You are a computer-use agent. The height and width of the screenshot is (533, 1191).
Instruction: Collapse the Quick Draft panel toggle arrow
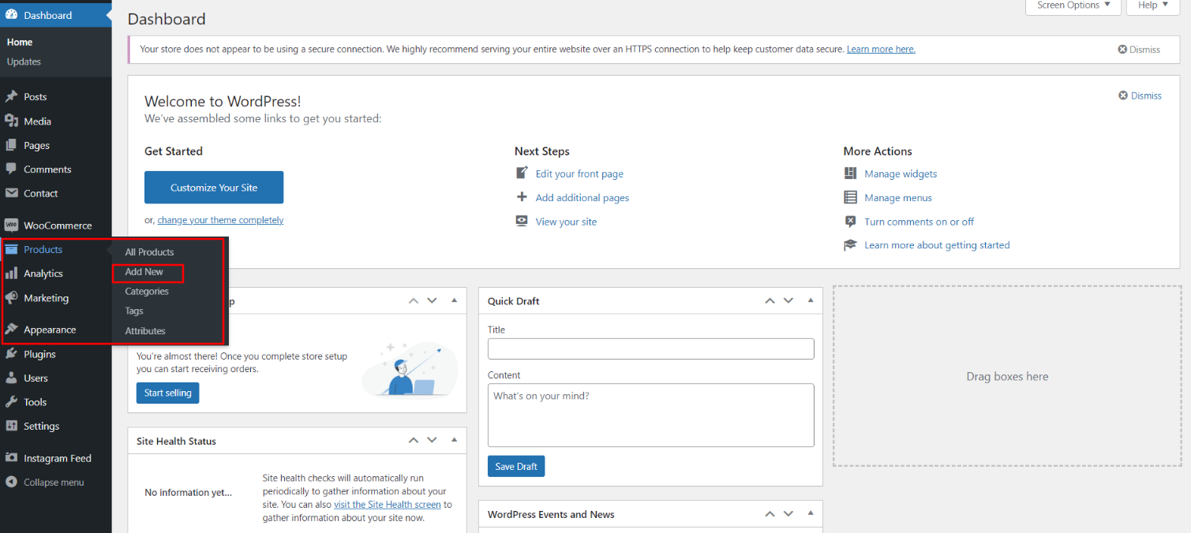point(810,300)
